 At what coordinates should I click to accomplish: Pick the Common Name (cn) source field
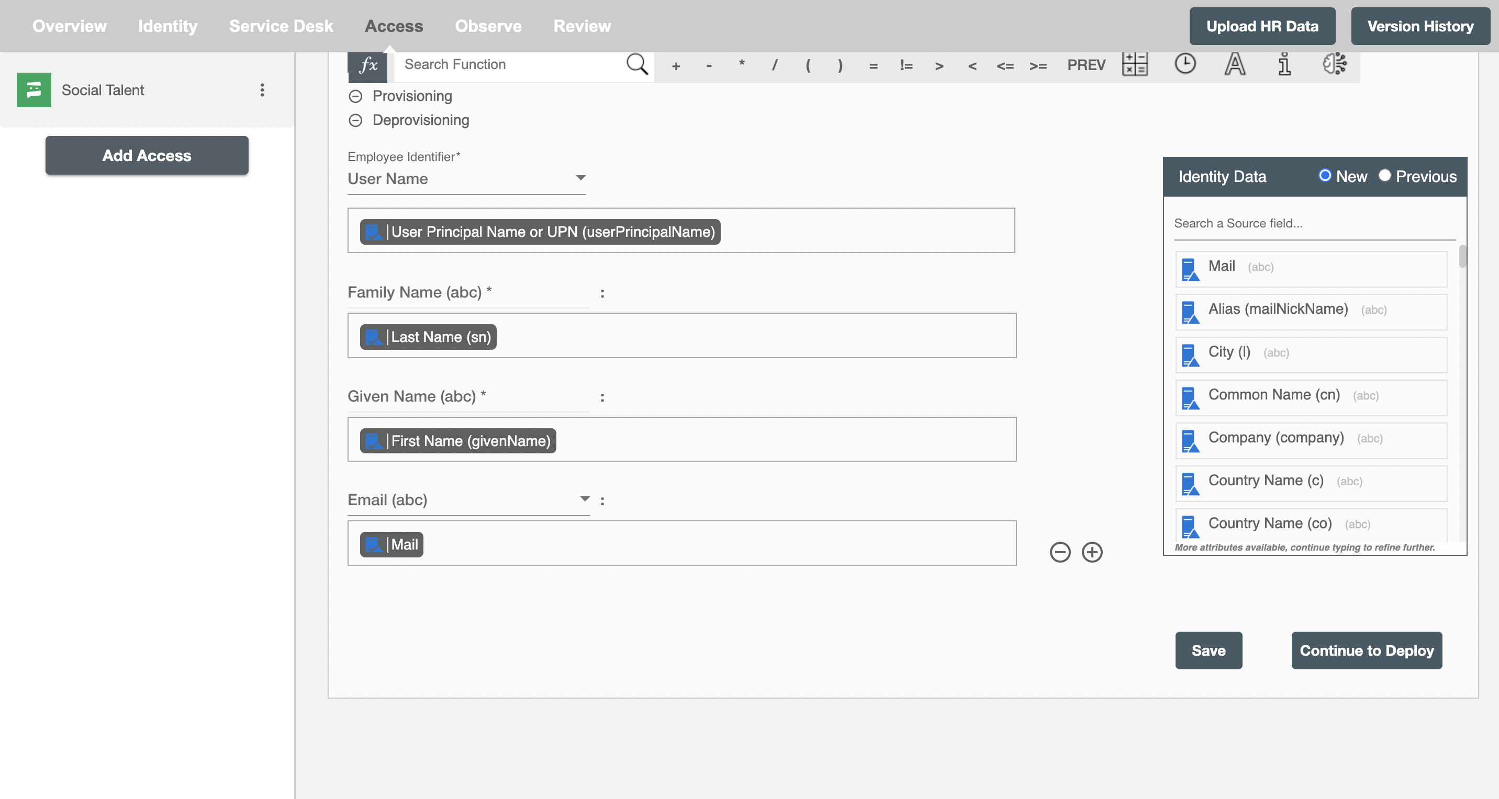(x=1311, y=398)
